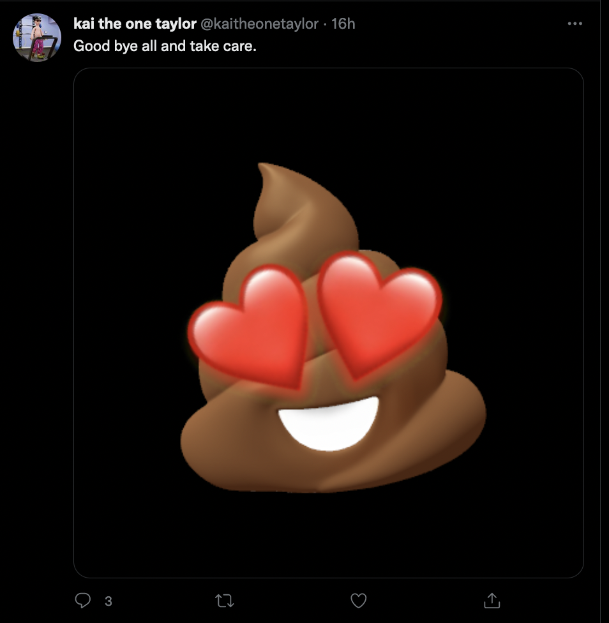Click the right heart eye of the emoji
The height and width of the screenshot is (623, 609).
[x=377, y=313]
